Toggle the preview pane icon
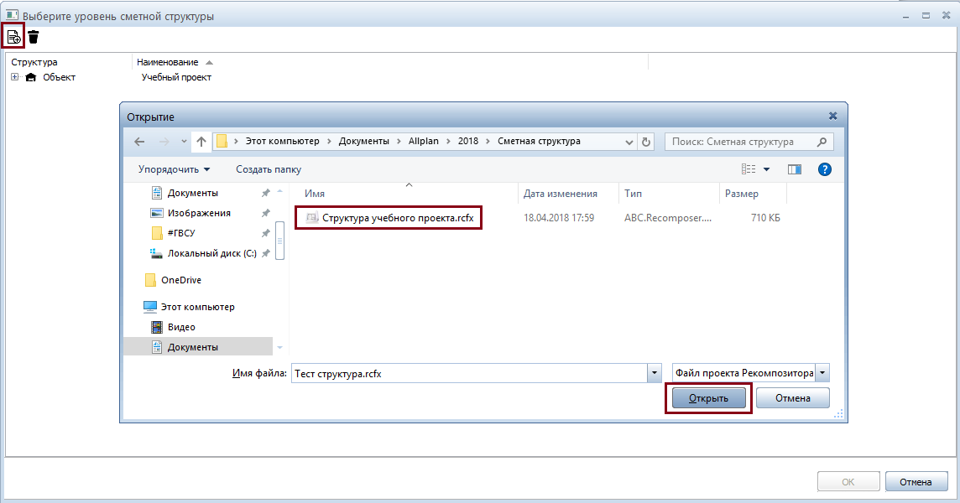This screenshot has height=503, width=960. 794,169
